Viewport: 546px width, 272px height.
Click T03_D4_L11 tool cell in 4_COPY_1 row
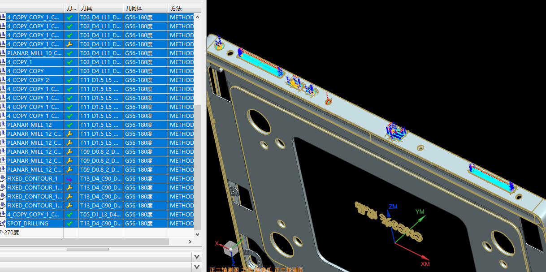[x=100, y=62]
